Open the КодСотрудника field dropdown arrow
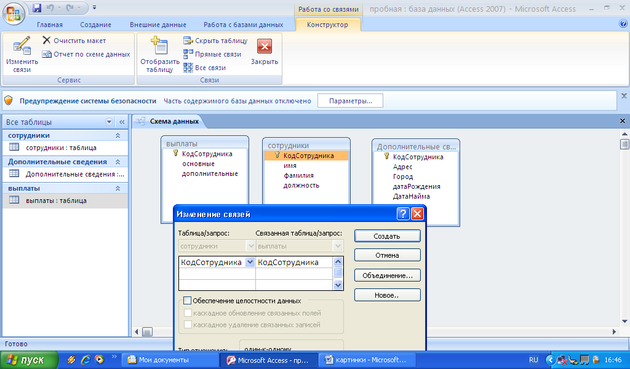This screenshot has width=630, height=369. coord(250,262)
